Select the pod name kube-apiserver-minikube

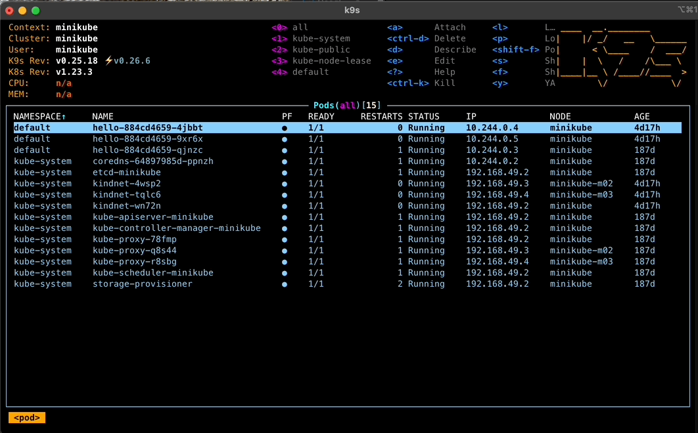pos(153,217)
